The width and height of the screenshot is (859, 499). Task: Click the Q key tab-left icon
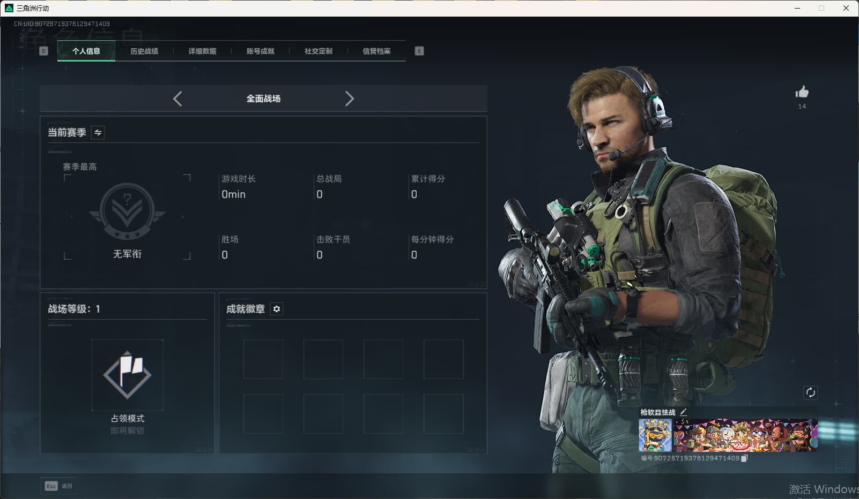tap(44, 51)
